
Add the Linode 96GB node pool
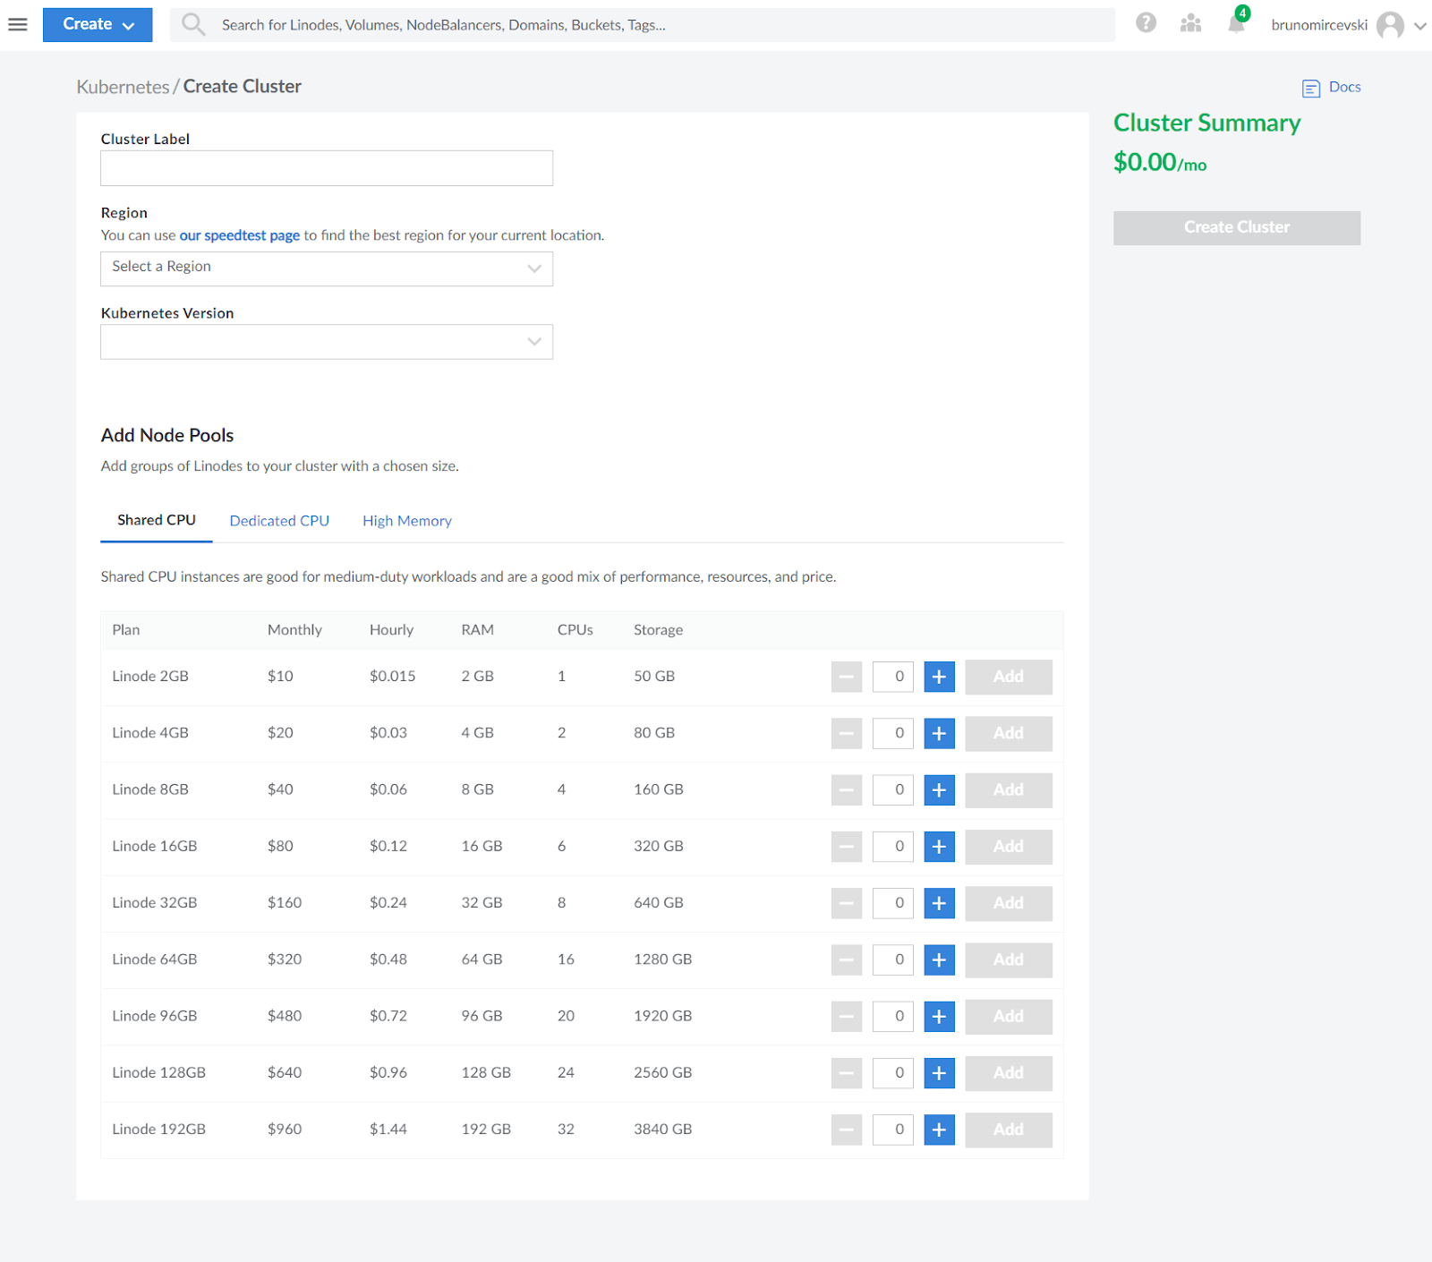(x=1009, y=1016)
